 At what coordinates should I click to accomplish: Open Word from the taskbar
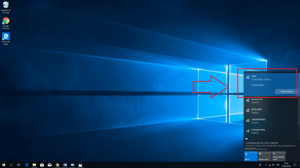tap(65, 165)
